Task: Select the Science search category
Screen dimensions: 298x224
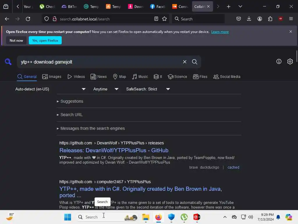Action: coord(177,77)
